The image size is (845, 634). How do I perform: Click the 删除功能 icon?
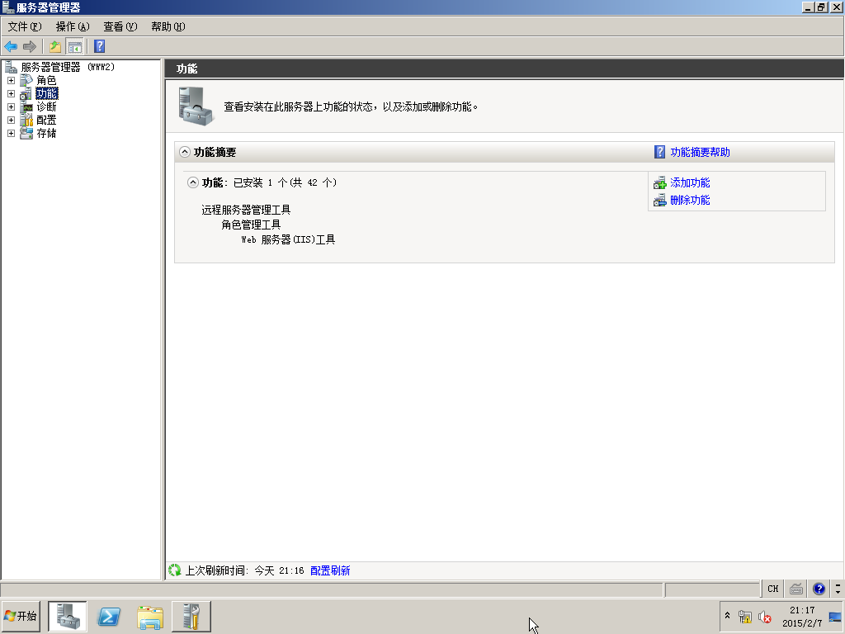(x=659, y=200)
